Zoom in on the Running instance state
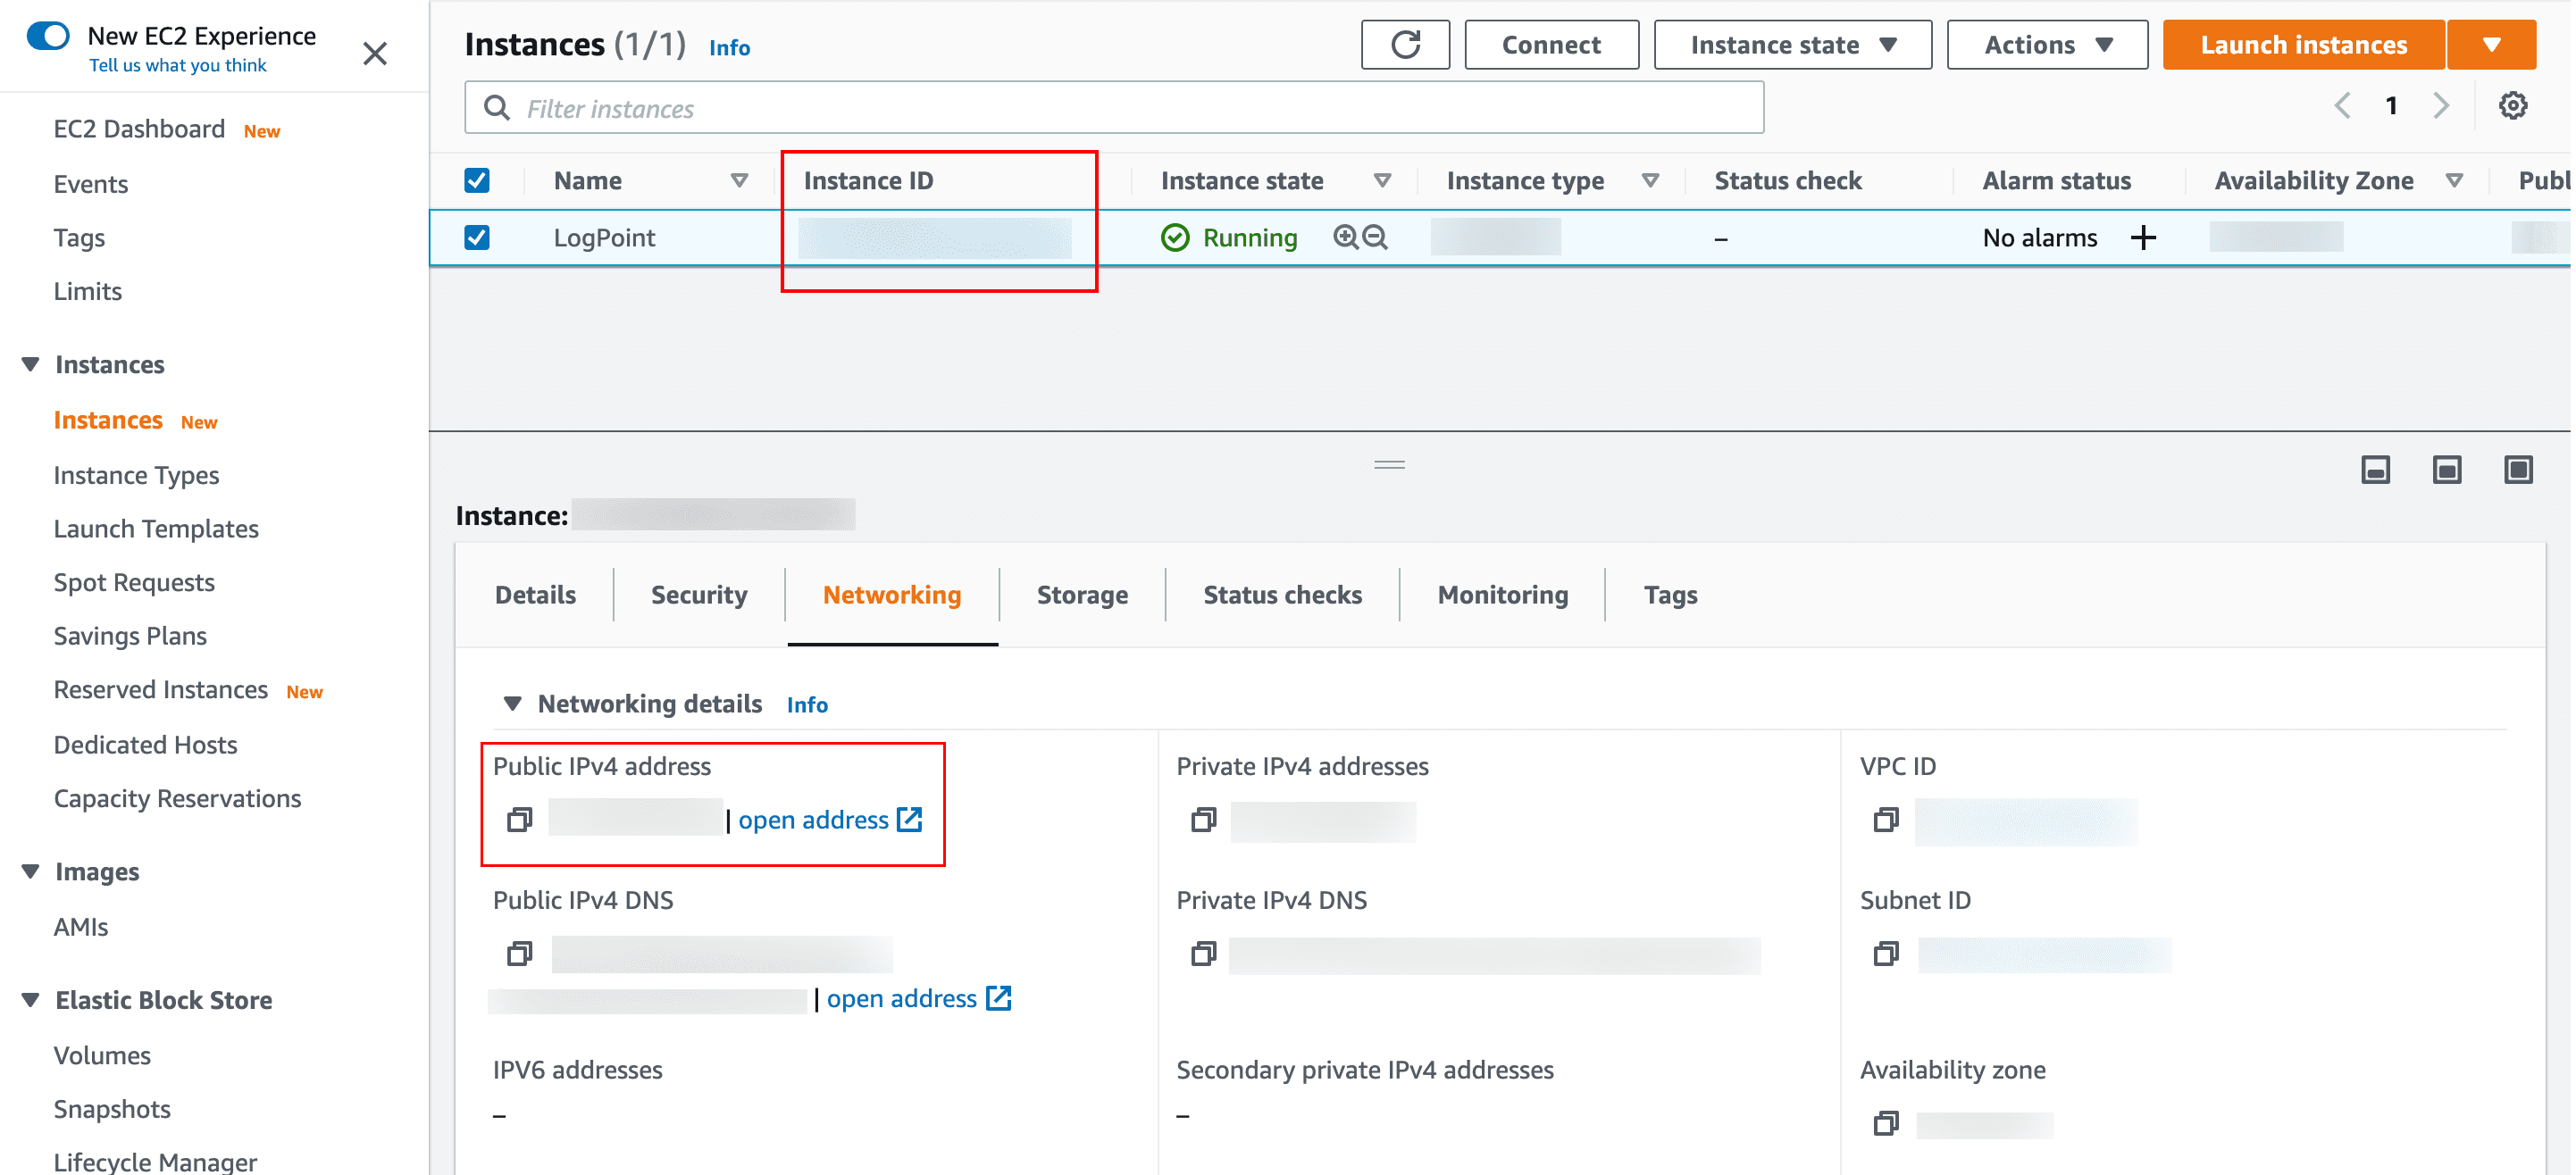Screen dimensions: 2576x1175 click(x=1344, y=237)
